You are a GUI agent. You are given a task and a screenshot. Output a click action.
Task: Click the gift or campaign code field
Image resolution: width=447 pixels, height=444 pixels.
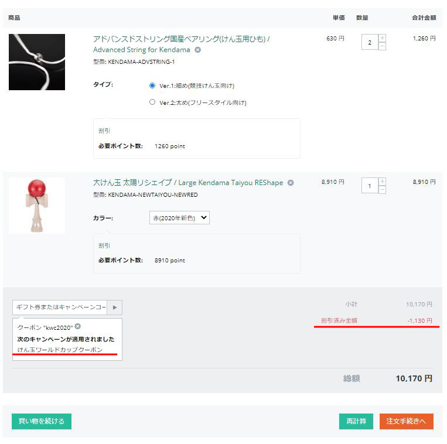tap(60, 308)
